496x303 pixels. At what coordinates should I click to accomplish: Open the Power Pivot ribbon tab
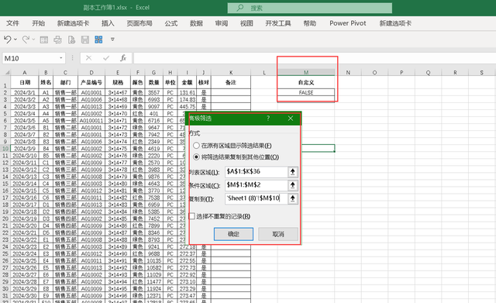click(348, 23)
